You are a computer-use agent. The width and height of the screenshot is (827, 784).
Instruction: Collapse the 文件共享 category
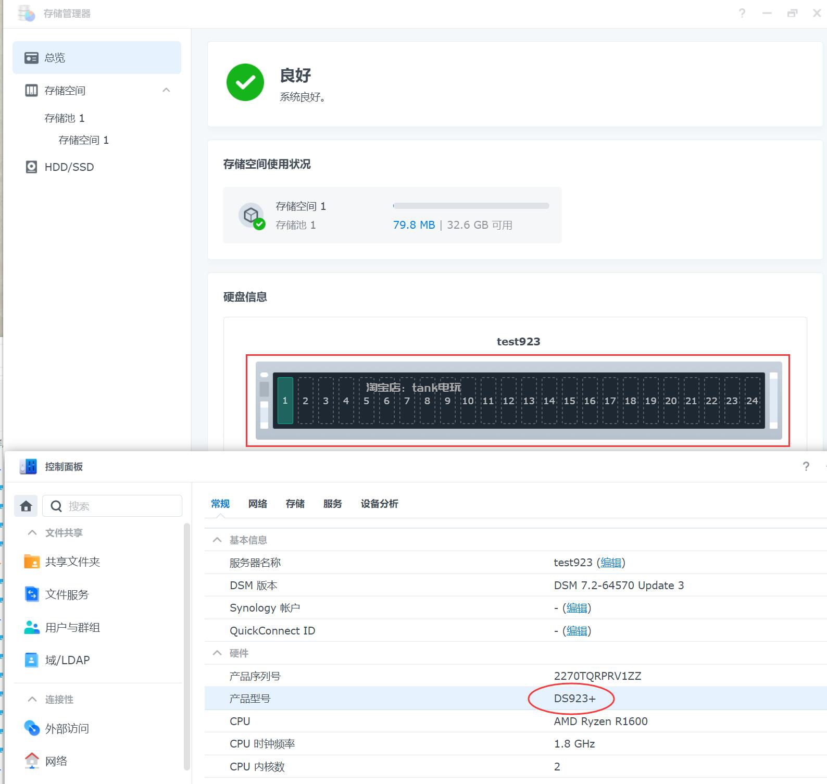32,532
